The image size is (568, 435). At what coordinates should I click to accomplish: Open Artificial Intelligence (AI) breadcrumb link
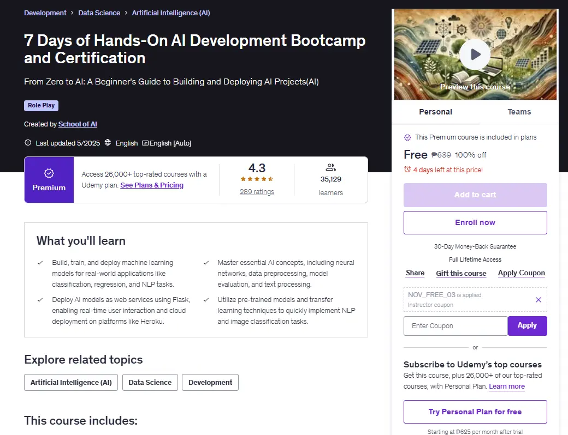click(x=171, y=13)
